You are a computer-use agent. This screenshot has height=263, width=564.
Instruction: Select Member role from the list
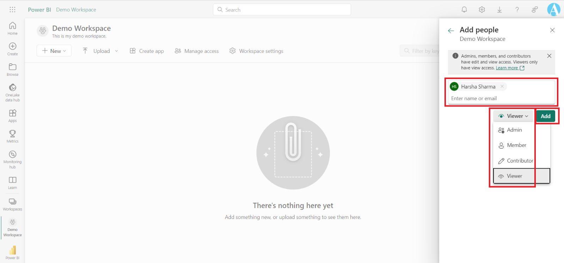[516, 145]
